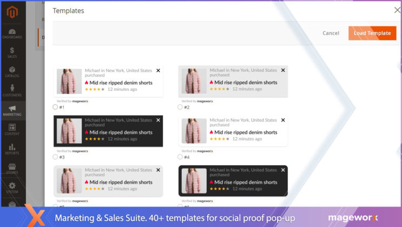Screen dimensions: 402x227
Task: Click product thumbnail in template #1
Action: pos(69,81)
